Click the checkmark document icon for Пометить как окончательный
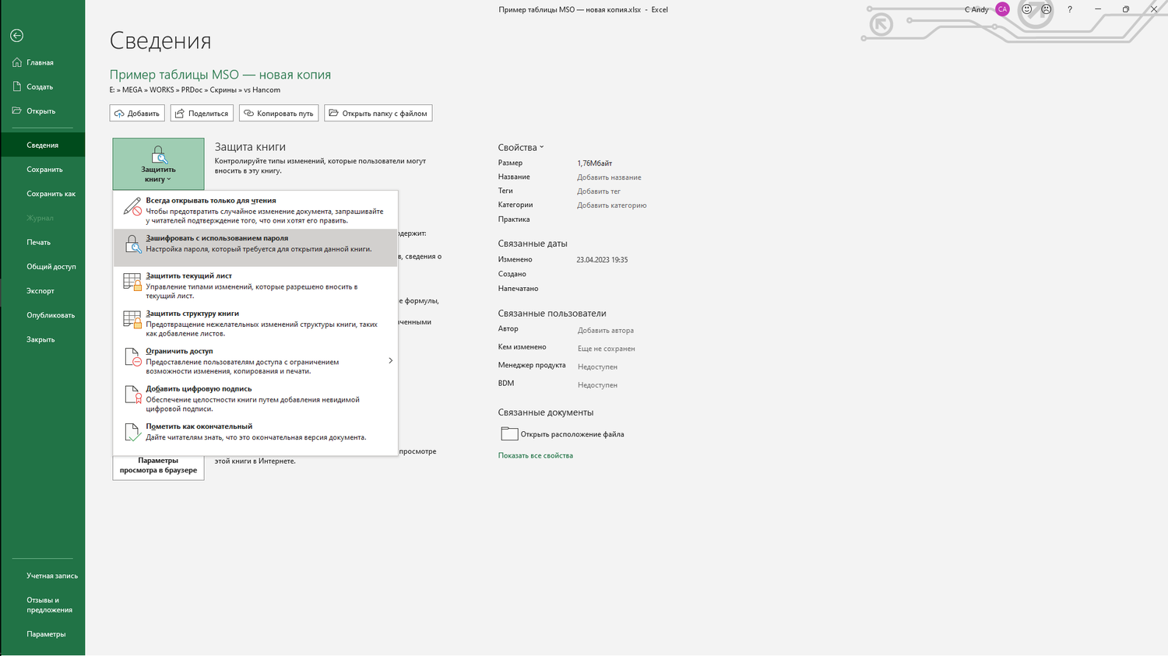1168x656 pixels. coord(133,432)
